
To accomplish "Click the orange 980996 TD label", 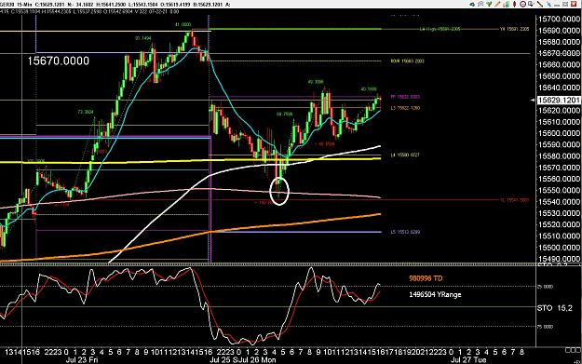I will 426,278.
